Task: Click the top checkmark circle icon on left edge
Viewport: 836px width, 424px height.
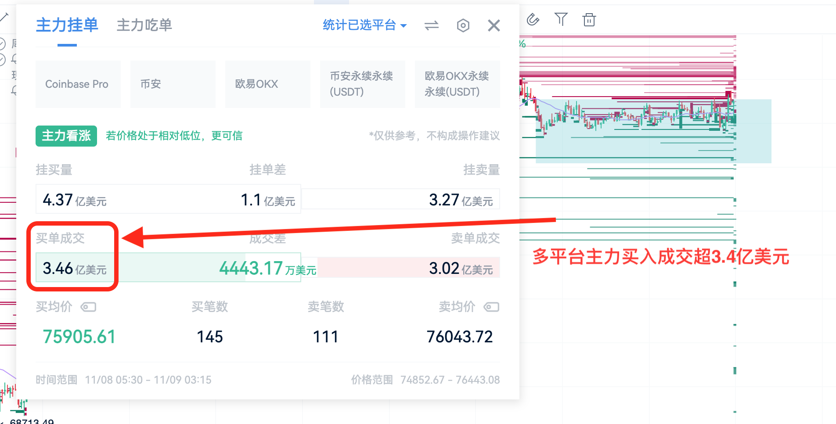Action: click(2, 44)
